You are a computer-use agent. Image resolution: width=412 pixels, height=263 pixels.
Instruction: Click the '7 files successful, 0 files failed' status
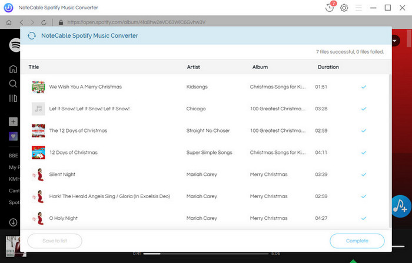click(x=350, y=52)
